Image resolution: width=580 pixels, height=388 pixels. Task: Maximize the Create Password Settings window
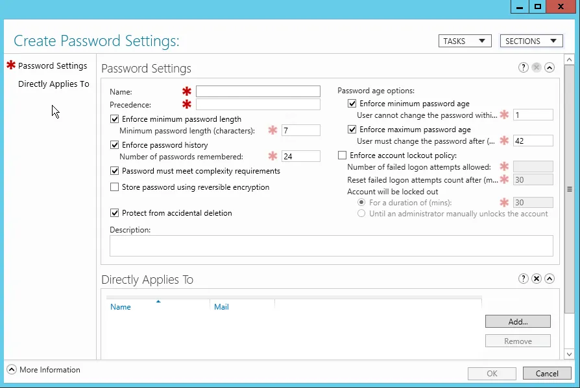coord(537,6)
